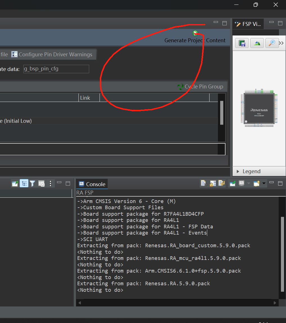The image size is (286, 323).
Task: Toggle pin to selection in properties view
Action: pyautogui.click(x=15, y=183)
